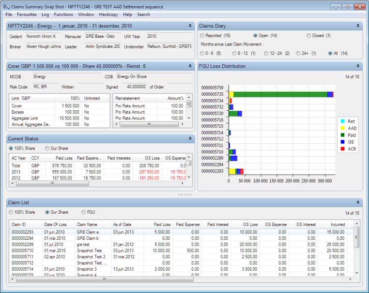Click the blue OS legend swatch
369x293 pixels.
coord(343,142)
